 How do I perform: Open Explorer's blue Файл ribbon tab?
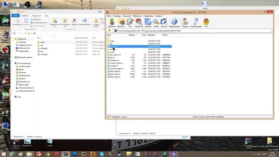click(16, 16)
